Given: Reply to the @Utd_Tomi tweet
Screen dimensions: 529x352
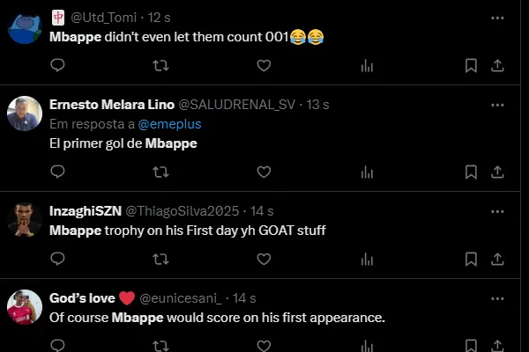Looking at the screenshot, I should [x=57, y=65].
